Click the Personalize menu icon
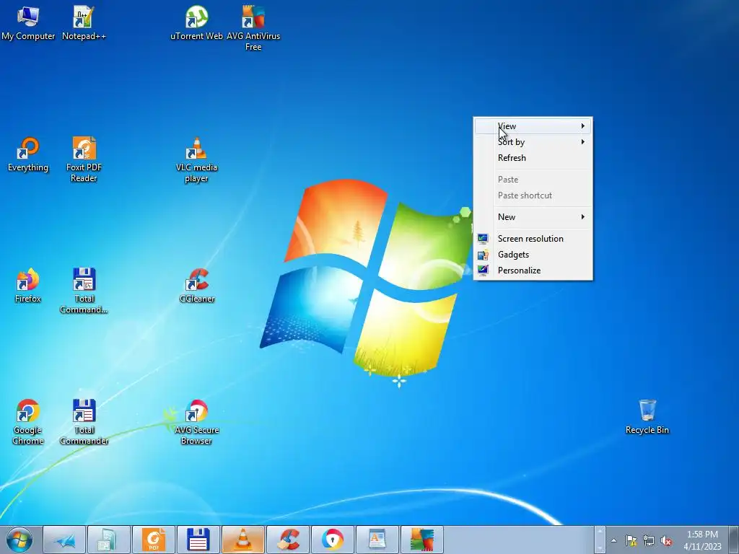The height and width of the screenshot is (554, 739). pyautogui.click(x=483, y=271)
